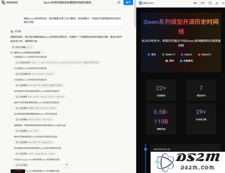Click the 7 模型系列 stat card
225x173 pixels.
click(x=201, y=90)
